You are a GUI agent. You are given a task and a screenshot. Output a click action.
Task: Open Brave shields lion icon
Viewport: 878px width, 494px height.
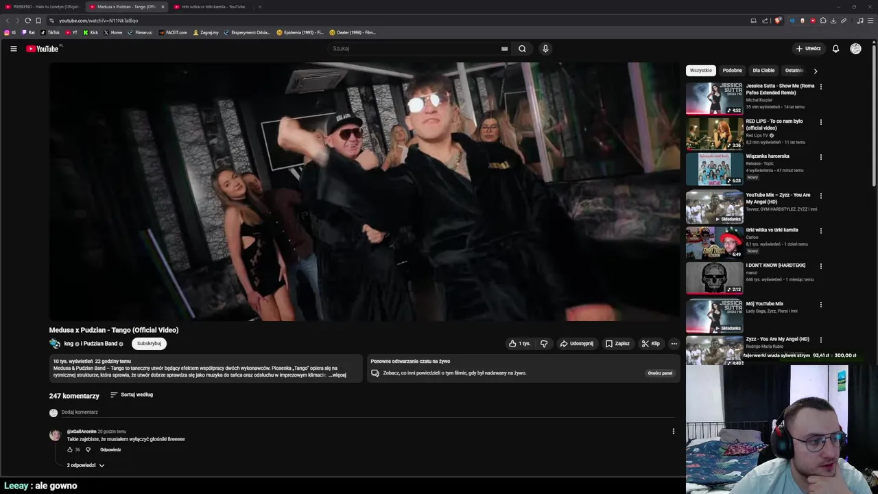[778, 21]
